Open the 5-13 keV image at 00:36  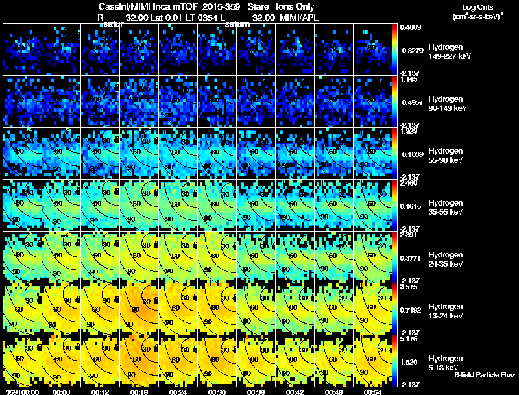[256, 361]
